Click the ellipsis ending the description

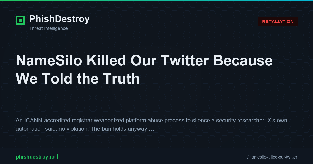tap(151, 129)
